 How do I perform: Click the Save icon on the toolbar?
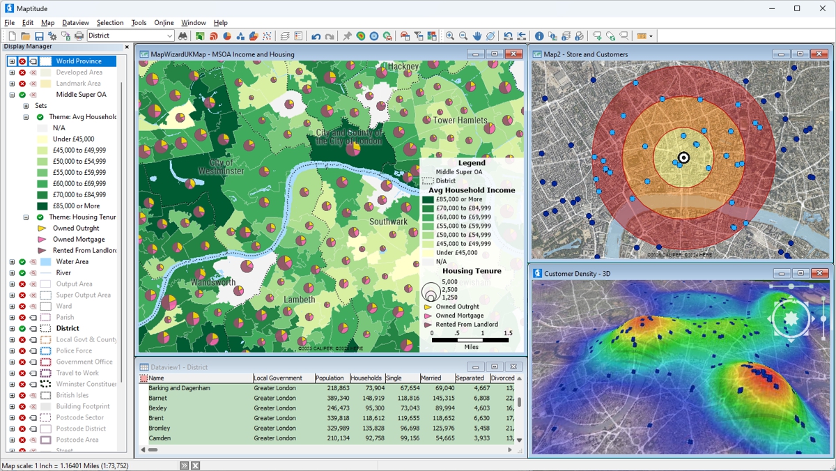[x=39, y=35]
